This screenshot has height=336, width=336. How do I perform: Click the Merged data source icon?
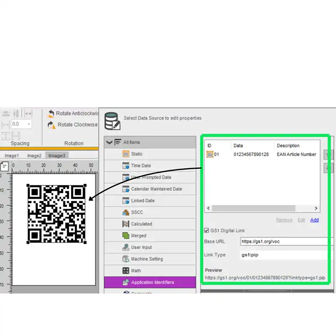point(126,236)
